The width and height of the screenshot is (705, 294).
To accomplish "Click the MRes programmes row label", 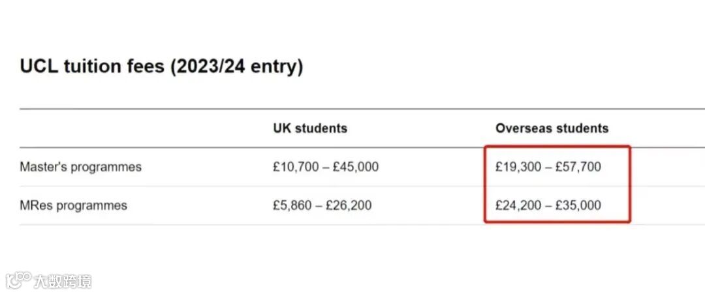I will 73,205.
